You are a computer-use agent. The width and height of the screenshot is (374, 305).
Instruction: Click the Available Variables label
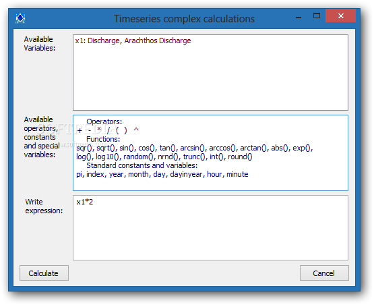[x=39, y=43]
